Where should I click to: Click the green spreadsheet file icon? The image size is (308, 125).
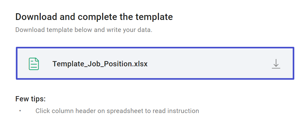pos(34,64)
